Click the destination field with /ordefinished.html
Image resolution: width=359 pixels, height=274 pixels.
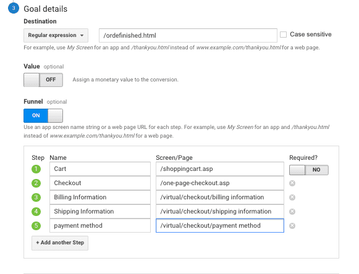coord(188,35)
